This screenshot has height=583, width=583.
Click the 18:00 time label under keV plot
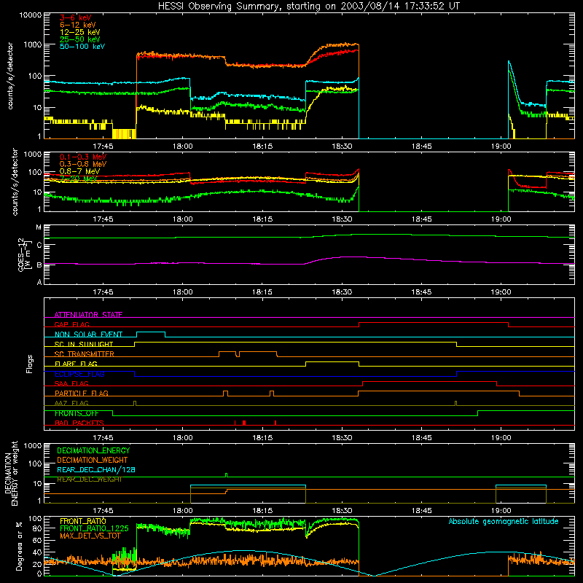point(182,146)
